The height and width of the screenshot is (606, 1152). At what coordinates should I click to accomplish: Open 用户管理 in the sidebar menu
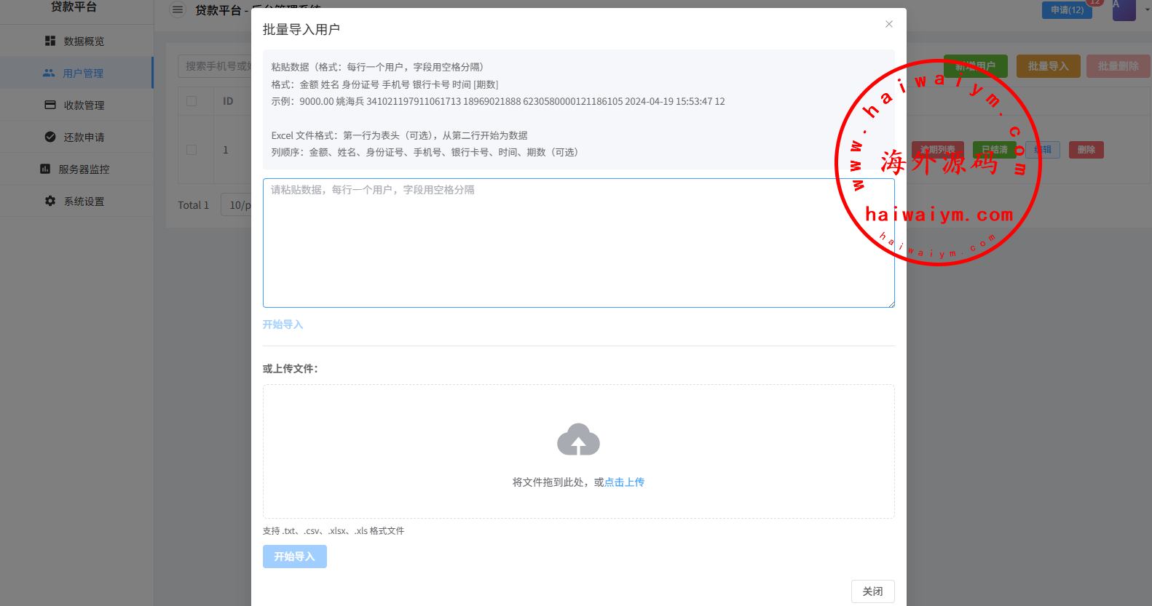click(x=83, y=73)
